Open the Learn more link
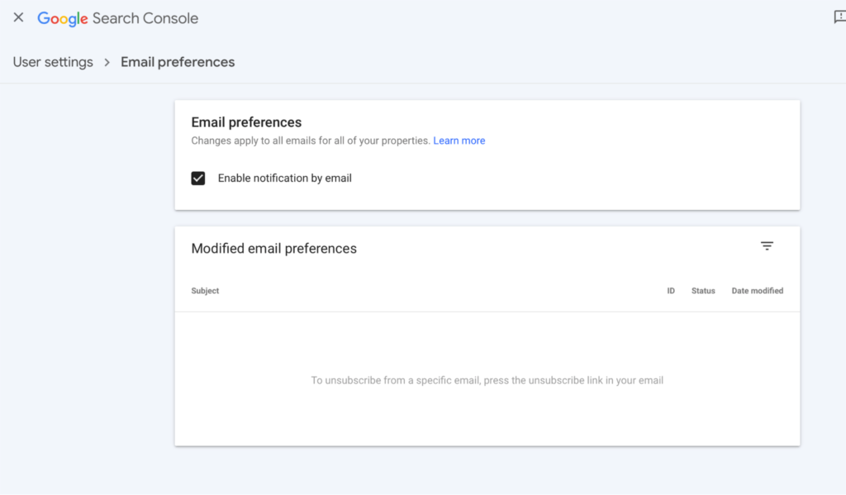The width and height of the screenshot is (846, 495). pyautogui.click(x=459, y=140)
